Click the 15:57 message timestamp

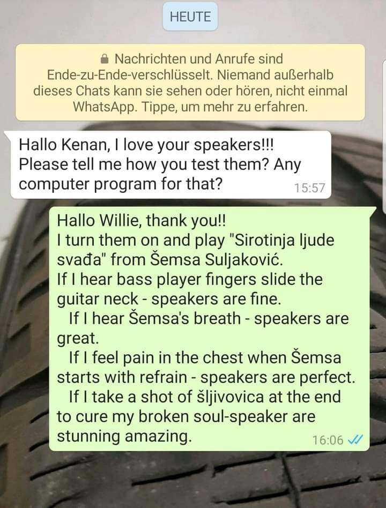tap(309, 188)
